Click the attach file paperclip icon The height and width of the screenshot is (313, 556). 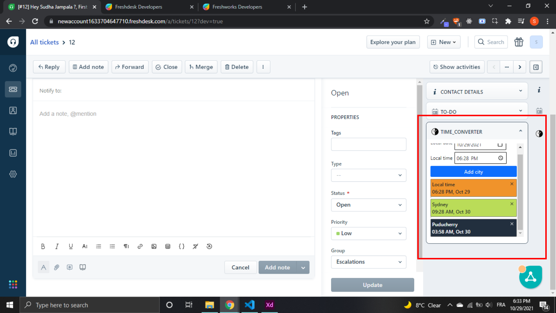[x=56, y=267]
